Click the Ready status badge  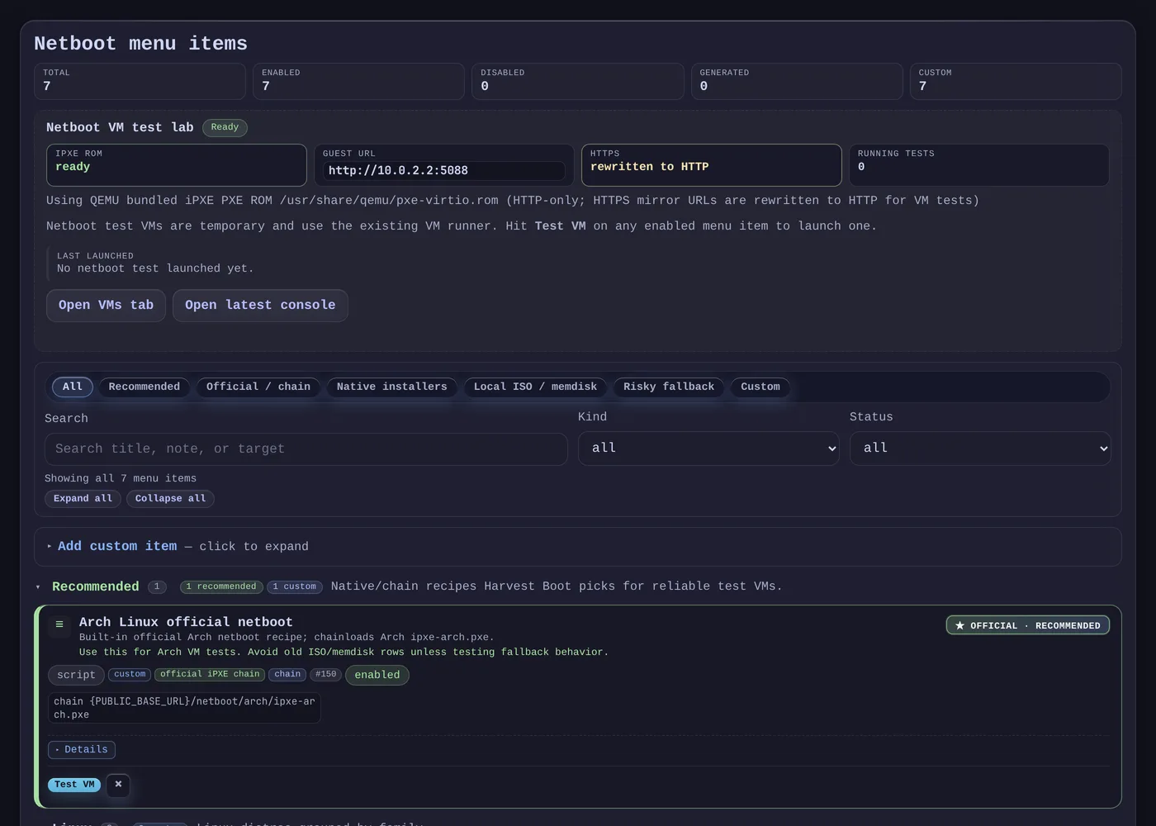coord(225,127)
